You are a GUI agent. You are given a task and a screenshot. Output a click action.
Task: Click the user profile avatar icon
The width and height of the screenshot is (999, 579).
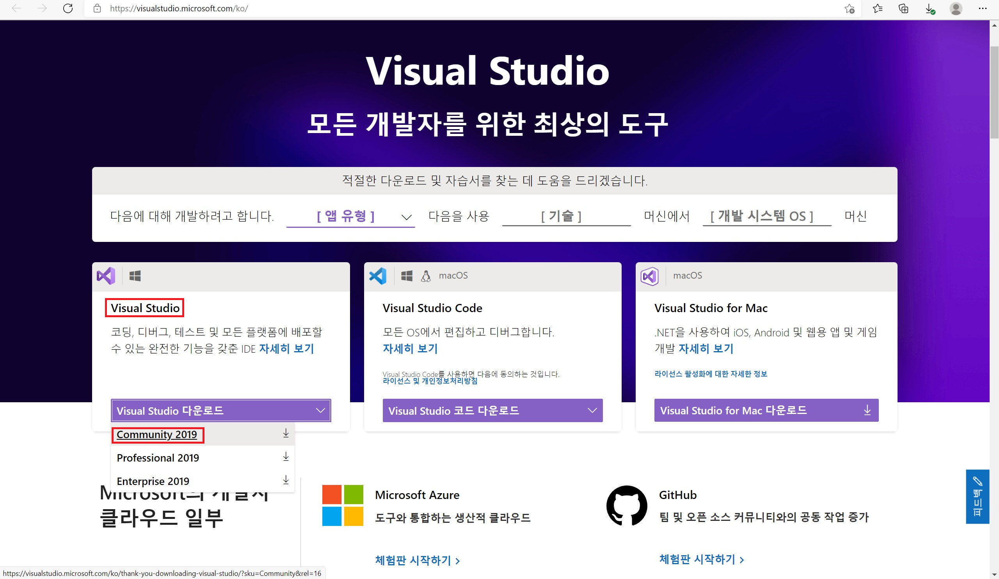click(956, 8)
